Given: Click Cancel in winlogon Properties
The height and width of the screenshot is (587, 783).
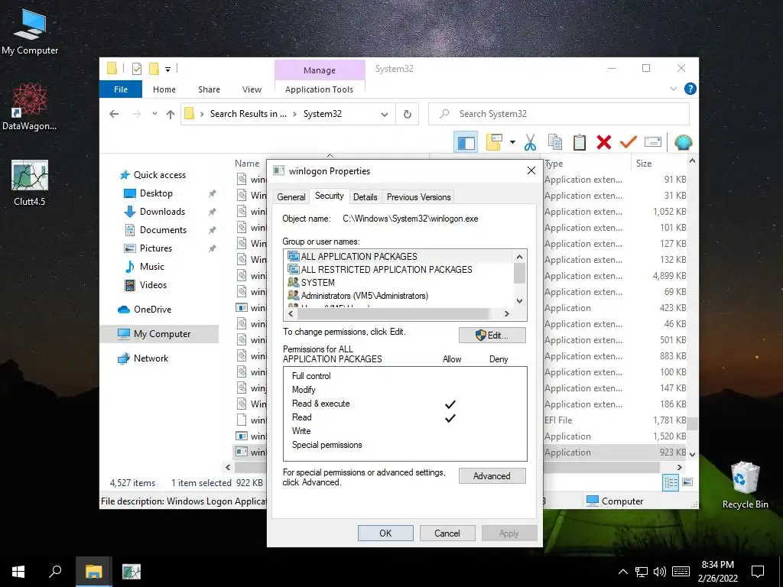Looking at the screenshot, I should point(447,533).
